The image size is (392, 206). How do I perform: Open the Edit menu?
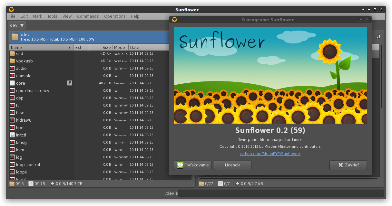pos(24,16)
